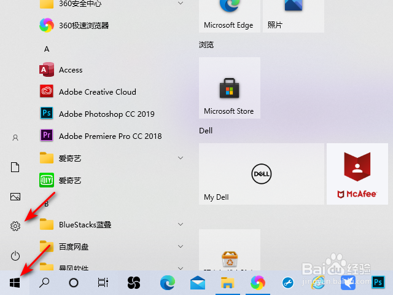This screenshot has width=393, height=295.
Task: Expand the 爱奇艺 folder chevron
Action: [x=181, y=158]
